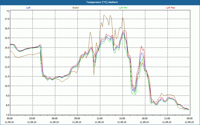Viewport: 200px width, 125px height.
Task: Click the 15,0 y-axis value
Action: (7, 38)
